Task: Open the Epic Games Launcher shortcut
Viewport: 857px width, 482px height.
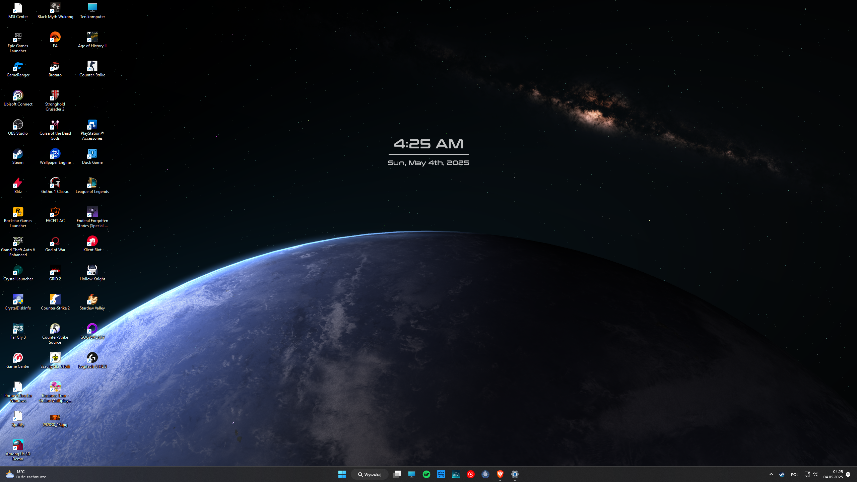Action: click(18, 42)
